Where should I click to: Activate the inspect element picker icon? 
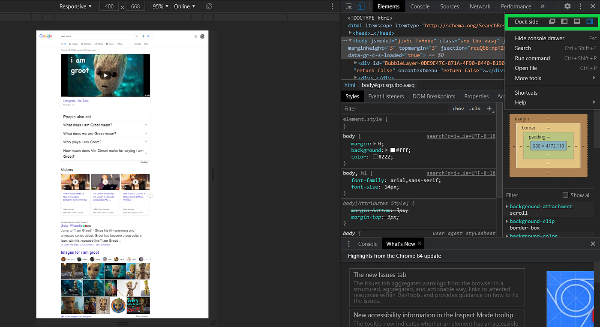pos(349,6)
